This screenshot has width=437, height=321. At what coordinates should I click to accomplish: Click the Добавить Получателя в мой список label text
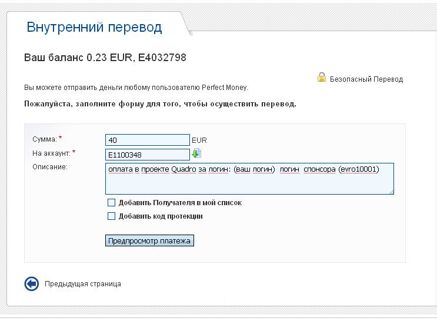pos(180,203)
